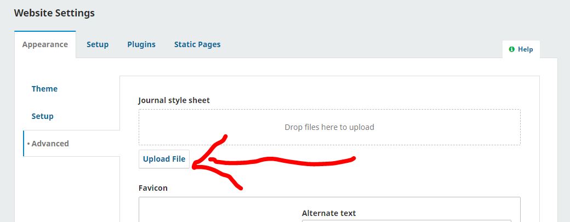570x222 pixels.
Task: Click the Favicon section label
Action: (x=153, y=188)
